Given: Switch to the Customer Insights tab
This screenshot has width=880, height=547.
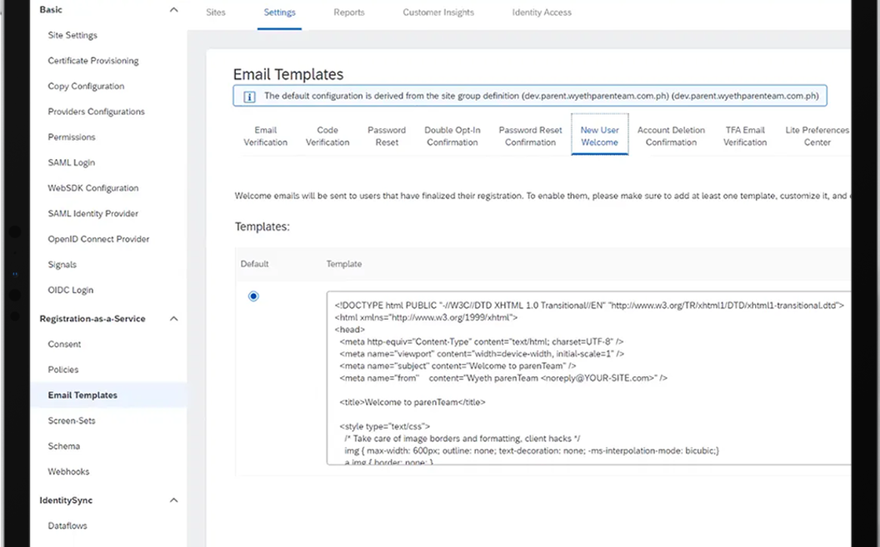Looking at the screenshot, I should (x=437, y=12).
